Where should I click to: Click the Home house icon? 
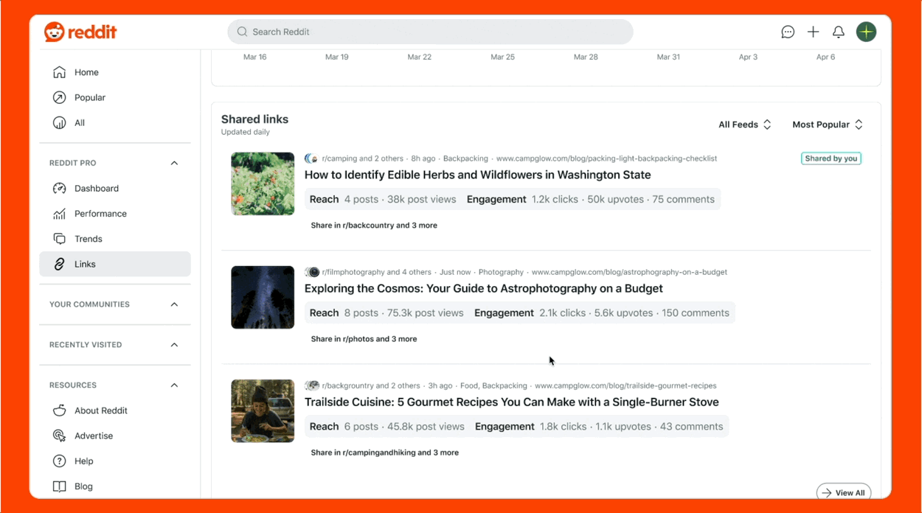click(x=60, y=72)
